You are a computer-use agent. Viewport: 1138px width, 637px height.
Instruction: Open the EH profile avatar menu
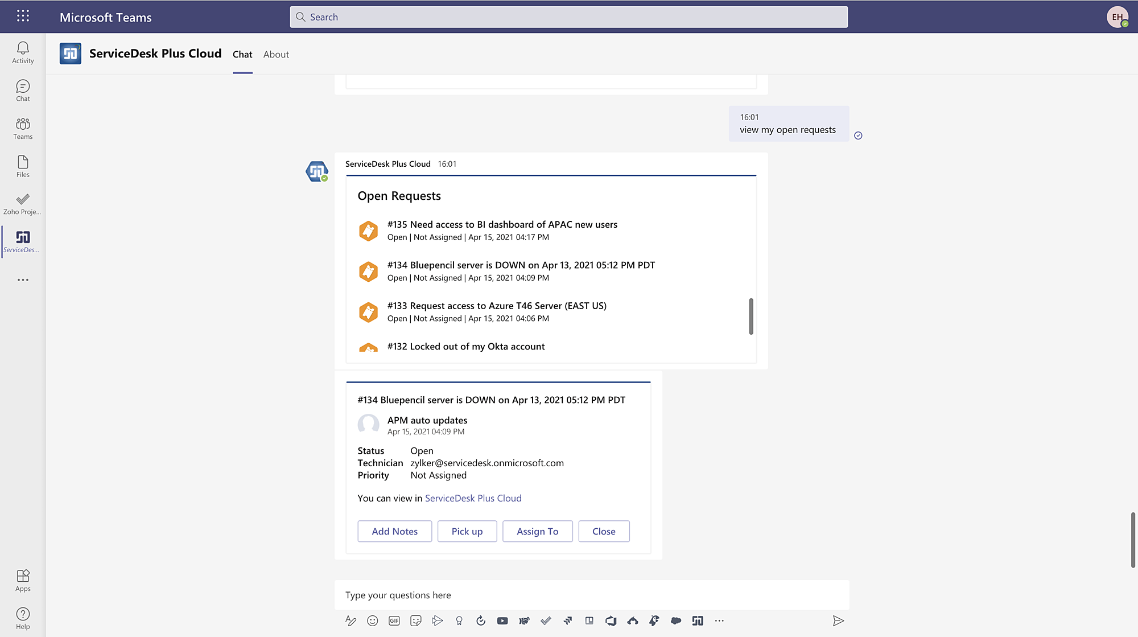[1118, 17]
